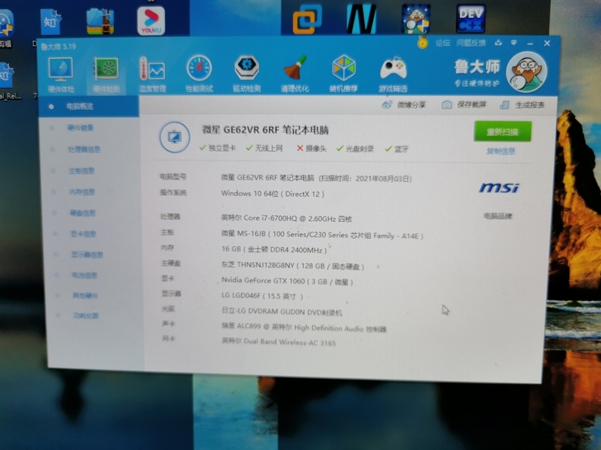Open the title bar dropdown menu arrow

point(513,43)
